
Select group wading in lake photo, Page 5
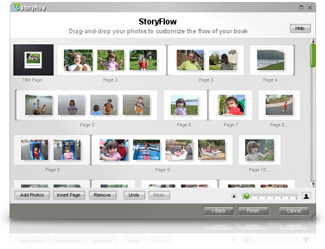point(39,105)
